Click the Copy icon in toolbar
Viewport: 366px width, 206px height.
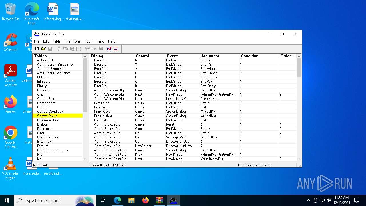65,49
